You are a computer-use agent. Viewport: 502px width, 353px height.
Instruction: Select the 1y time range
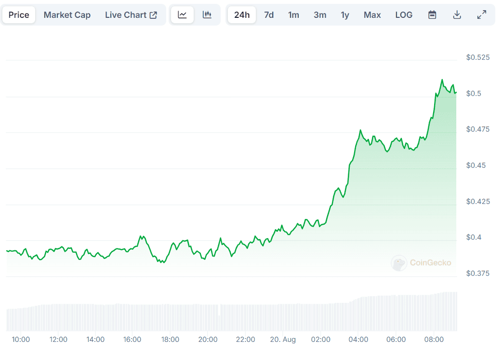pos(345,15)
